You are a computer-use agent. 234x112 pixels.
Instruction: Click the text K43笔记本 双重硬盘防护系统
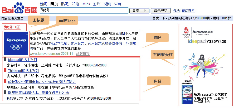point(59,98)
